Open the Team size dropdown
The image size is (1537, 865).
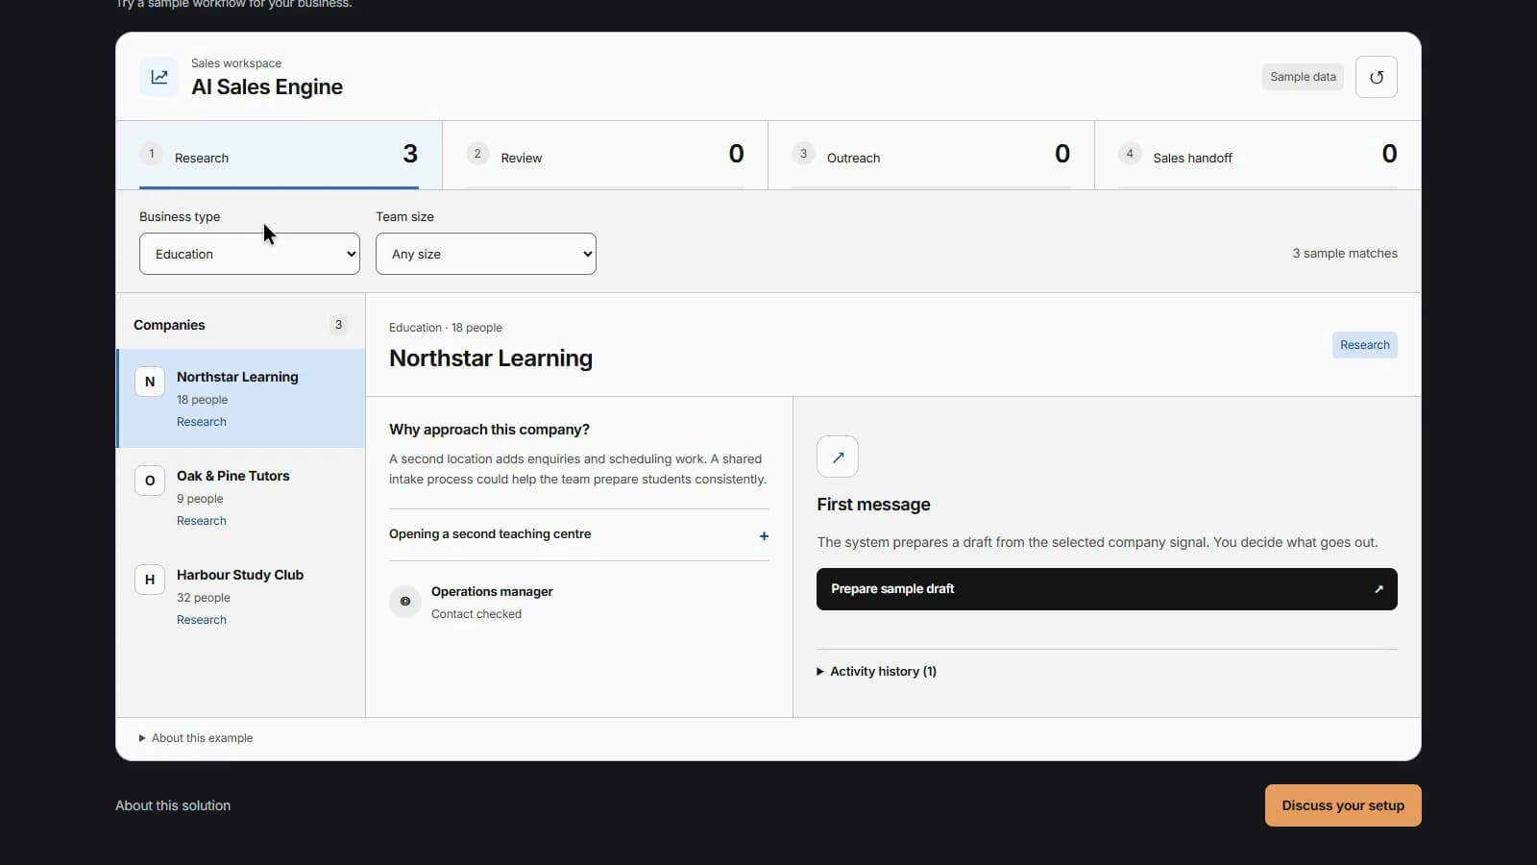tap(486, 254)
